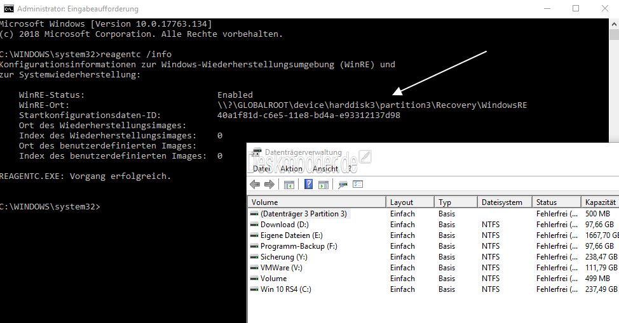Click Einfach layout cell in VMWare row
The image size is (619, 323).
point(402,267)
